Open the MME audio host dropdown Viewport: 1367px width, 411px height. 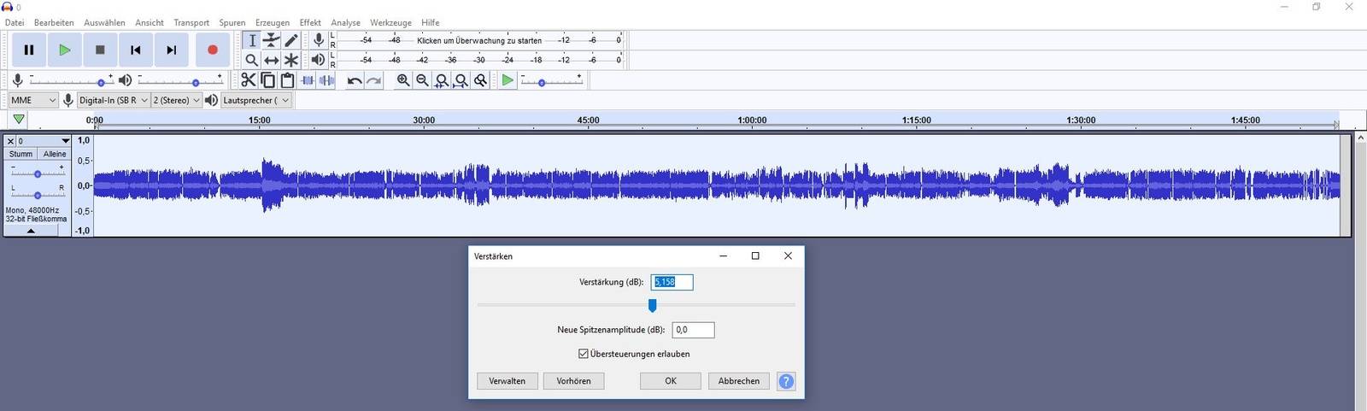33,100
